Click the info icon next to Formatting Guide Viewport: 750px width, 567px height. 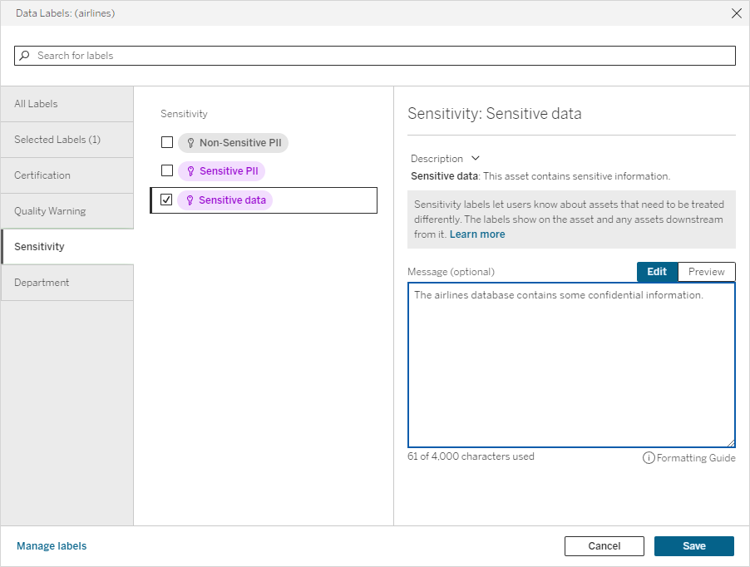[648, 457]
